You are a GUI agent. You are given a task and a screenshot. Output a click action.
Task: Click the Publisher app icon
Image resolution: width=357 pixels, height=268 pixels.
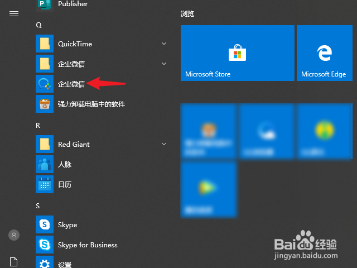(45, 5)
